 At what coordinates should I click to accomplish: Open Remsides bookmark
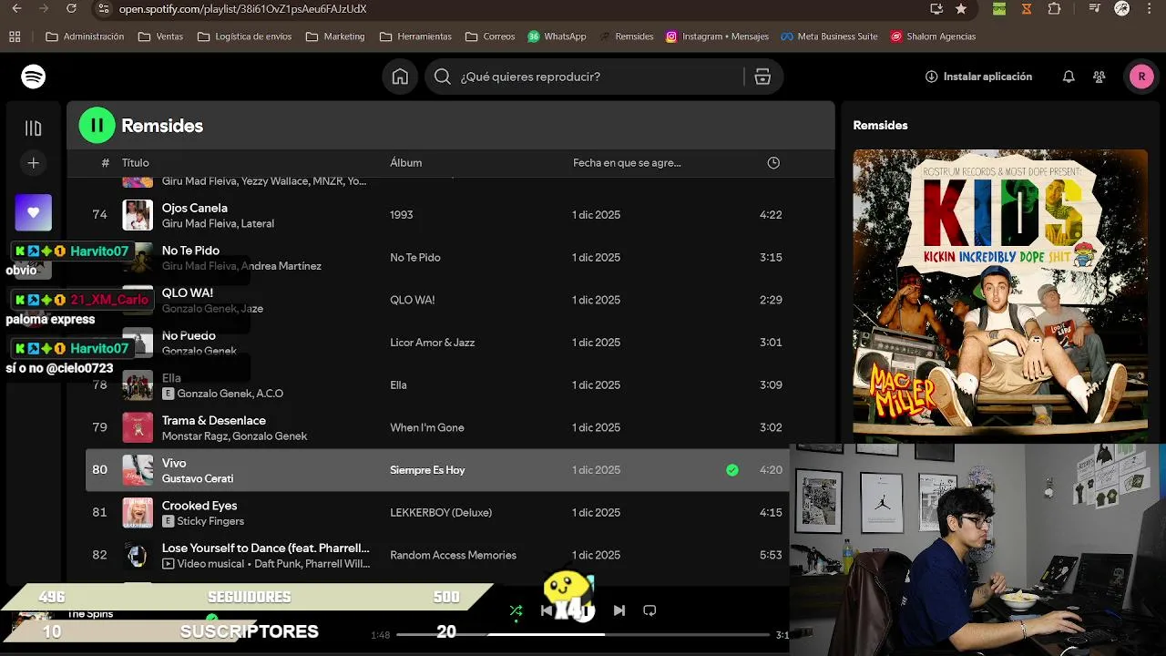pos(626,36)
